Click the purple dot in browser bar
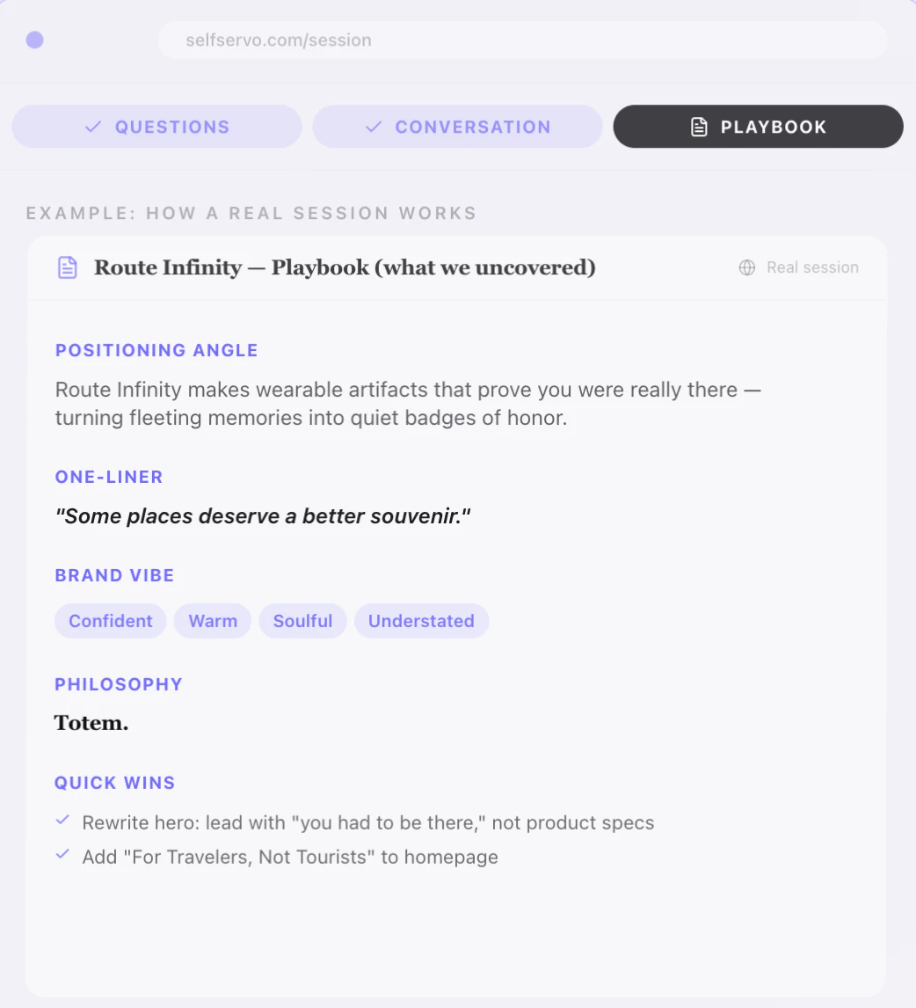Image resolution: width=916 pixels, height=1008 pixels. pyautogui.click(x=35, y=40)
